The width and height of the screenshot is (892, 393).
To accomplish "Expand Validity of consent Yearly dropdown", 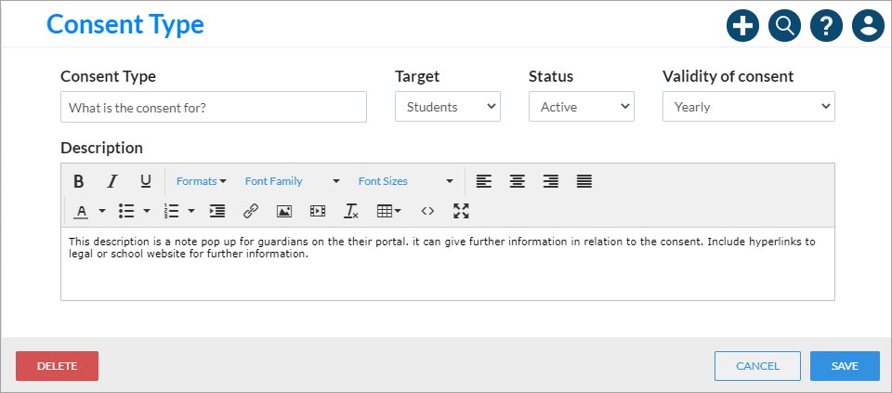I will (x=749, y=106).
